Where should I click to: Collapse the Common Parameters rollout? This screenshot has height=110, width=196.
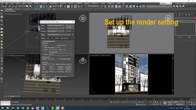49,41
